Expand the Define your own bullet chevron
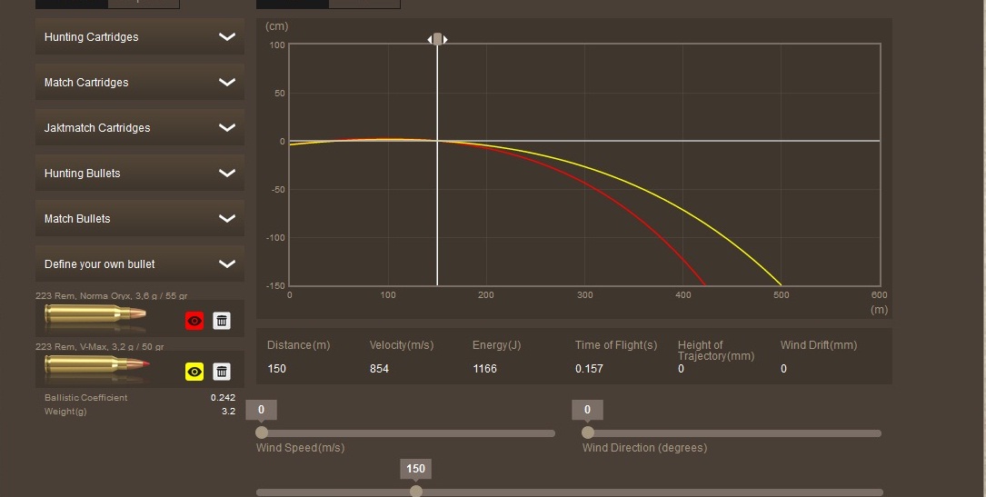Viewport: 986px width, 497px height. pyautogui.click(x=227, y=264)
